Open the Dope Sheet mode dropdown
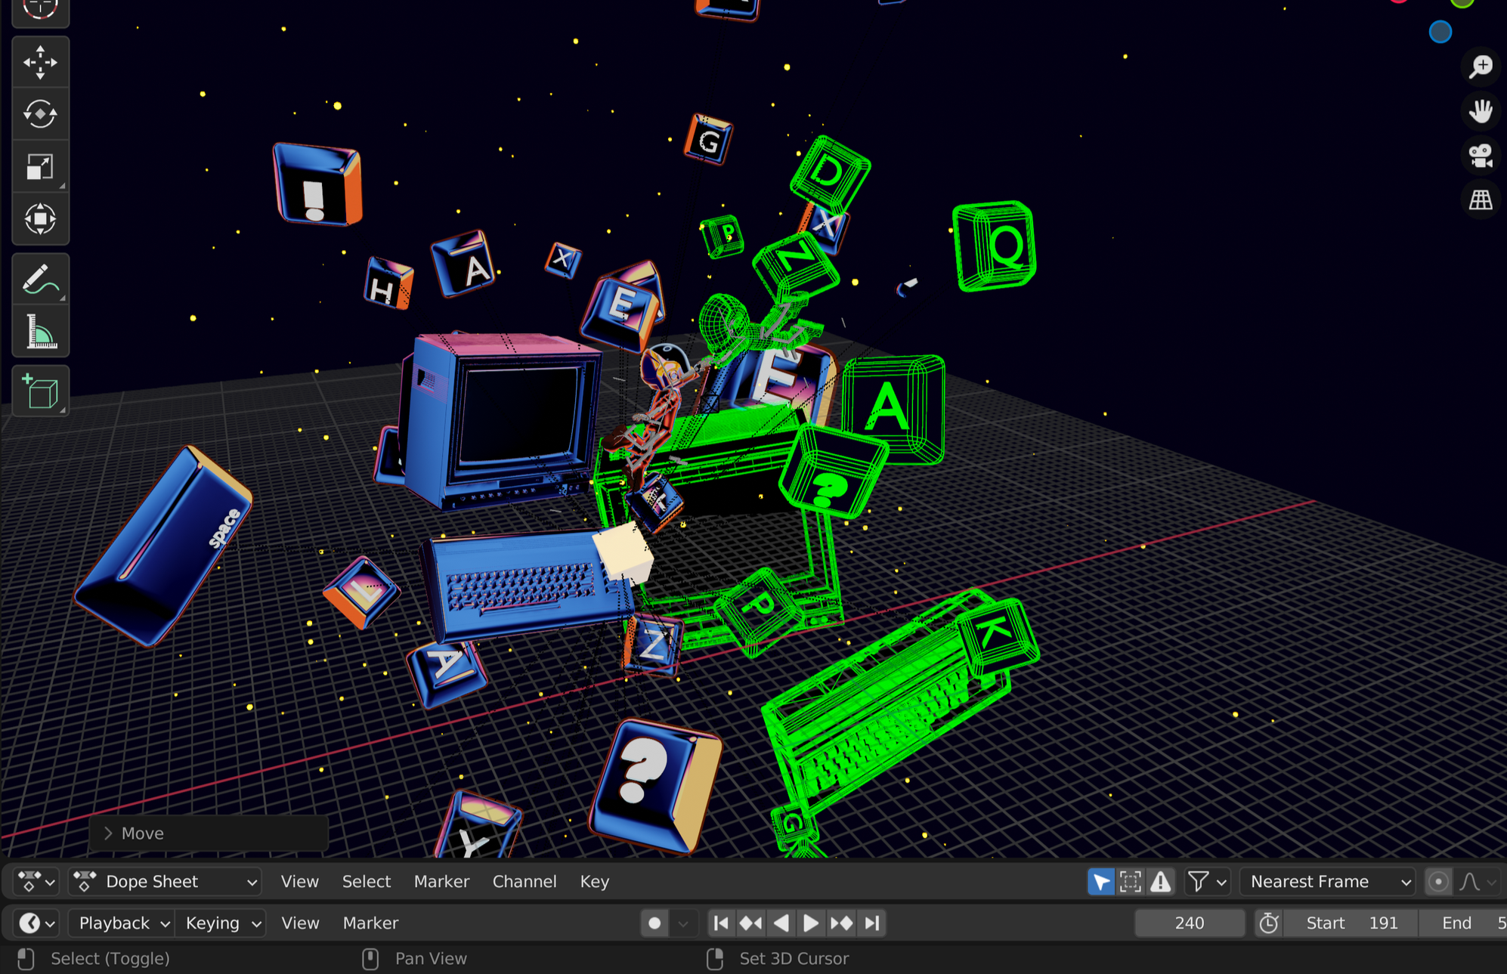Viewport: 1507px width, 974px height. [x=166, y=882]
